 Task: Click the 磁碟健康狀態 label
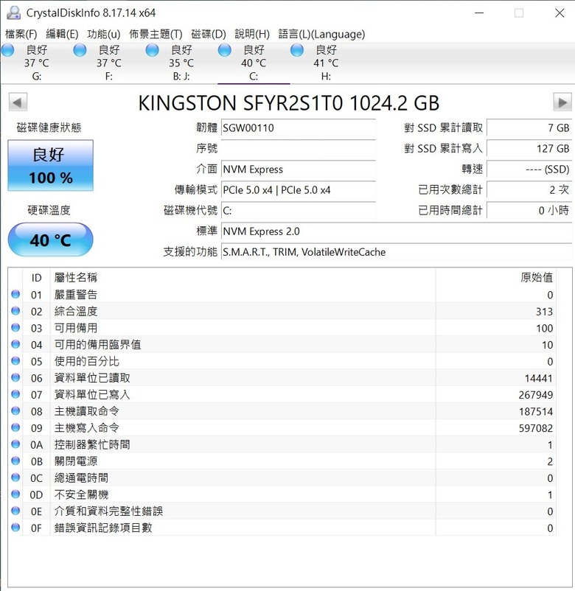[49, 127]
